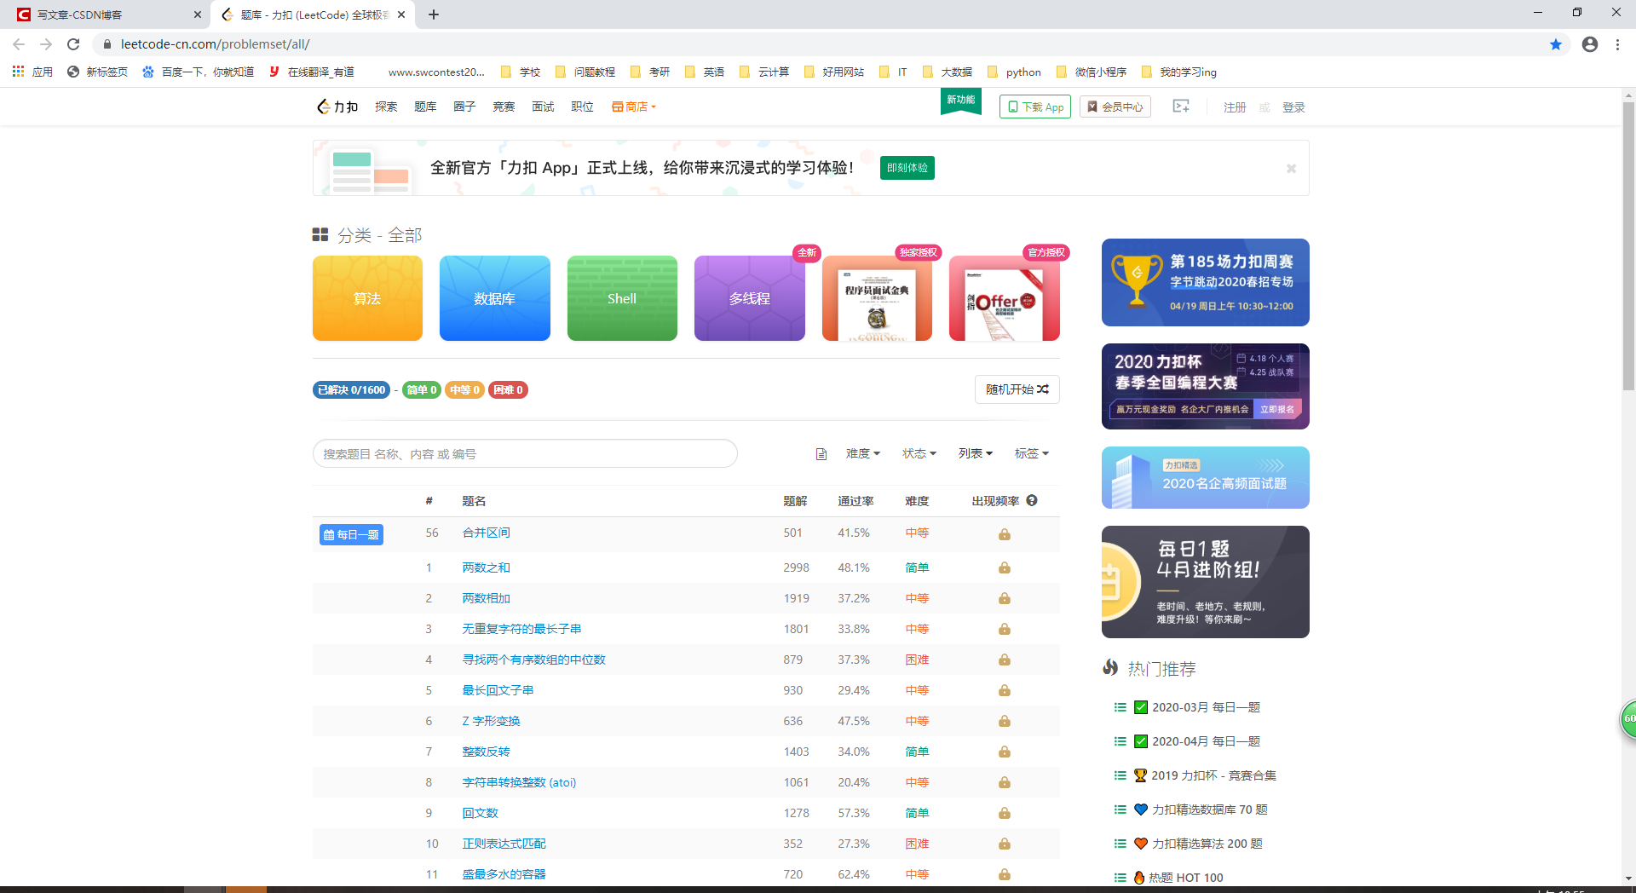The height and width of the screenshot is (893, 1636).
Task: Bookmark this page with the star icon
Action: click(x=1556, y=44)
